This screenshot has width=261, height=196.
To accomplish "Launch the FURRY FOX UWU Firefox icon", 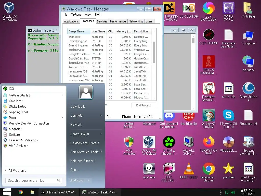I will pos(208,145).
